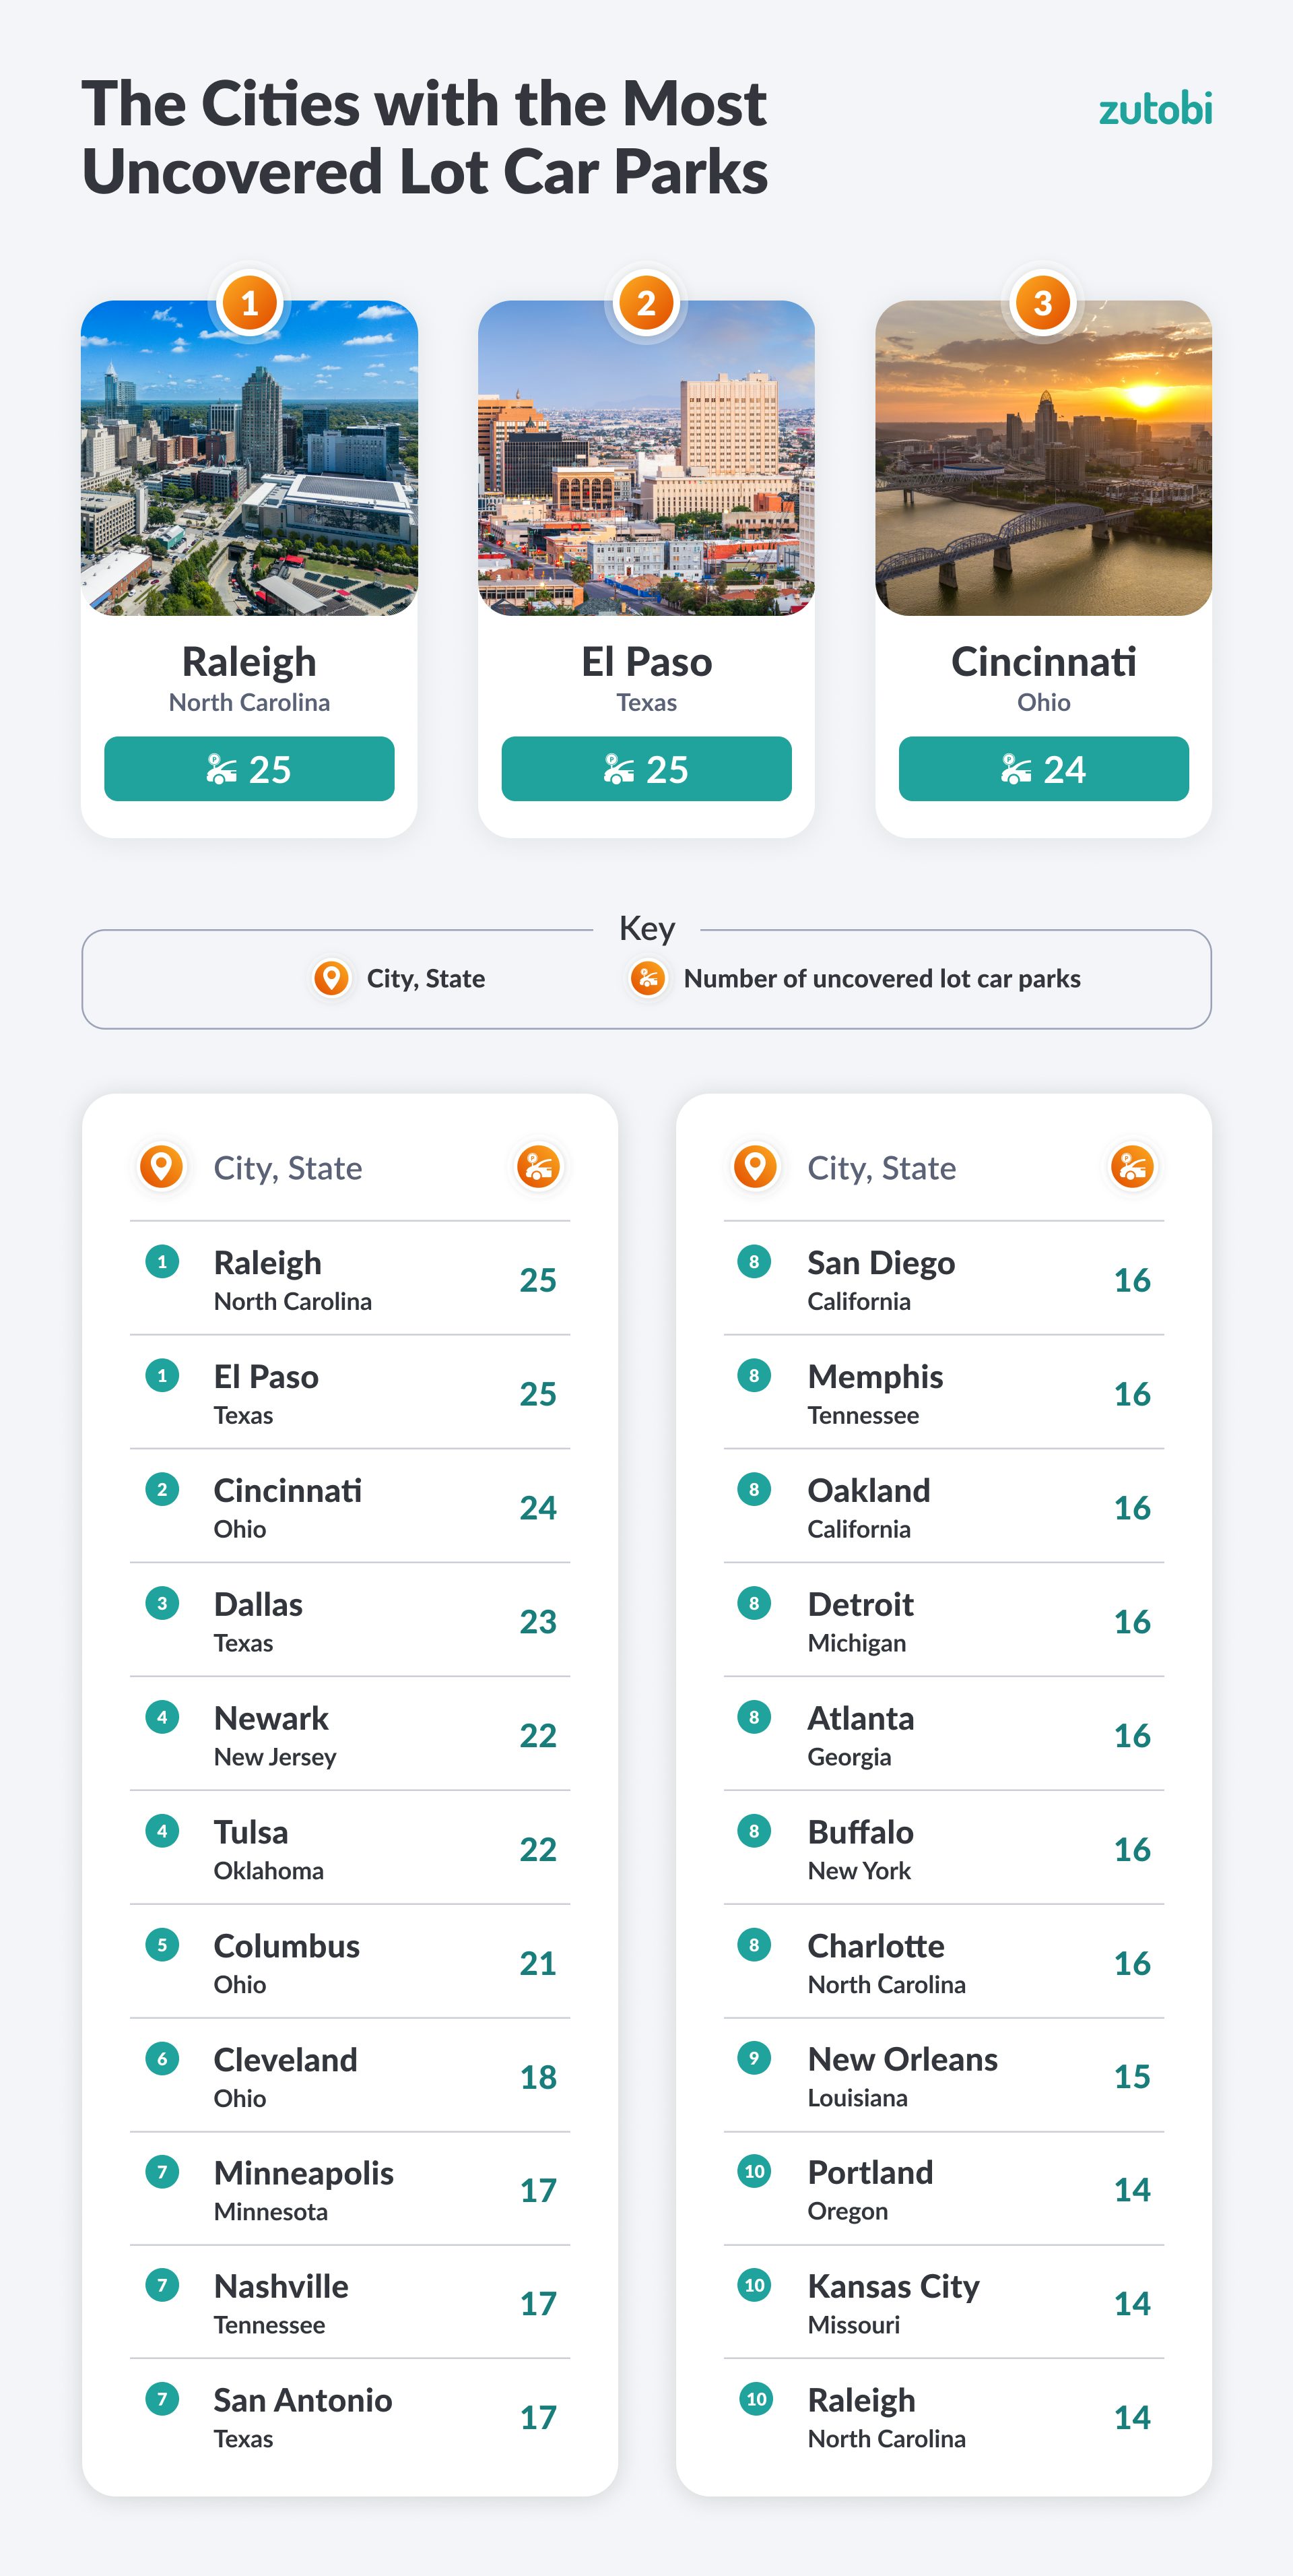
Task: Click the location pin icon in right table header
Action: tap(756, 1166)
